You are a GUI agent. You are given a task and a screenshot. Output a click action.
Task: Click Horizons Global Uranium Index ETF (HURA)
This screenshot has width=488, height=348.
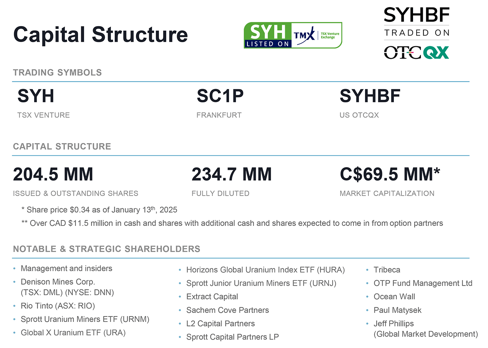(x=265, y=270)
